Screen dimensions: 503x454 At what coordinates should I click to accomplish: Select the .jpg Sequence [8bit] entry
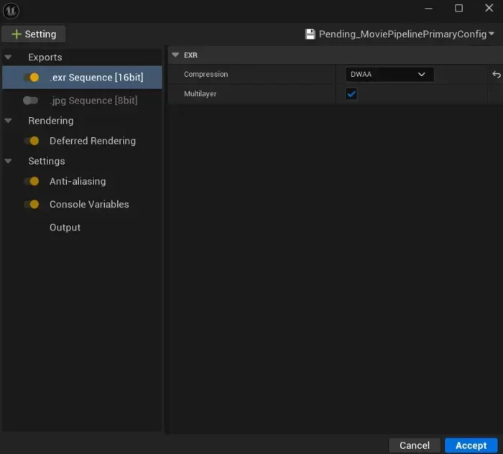(93, 101)
